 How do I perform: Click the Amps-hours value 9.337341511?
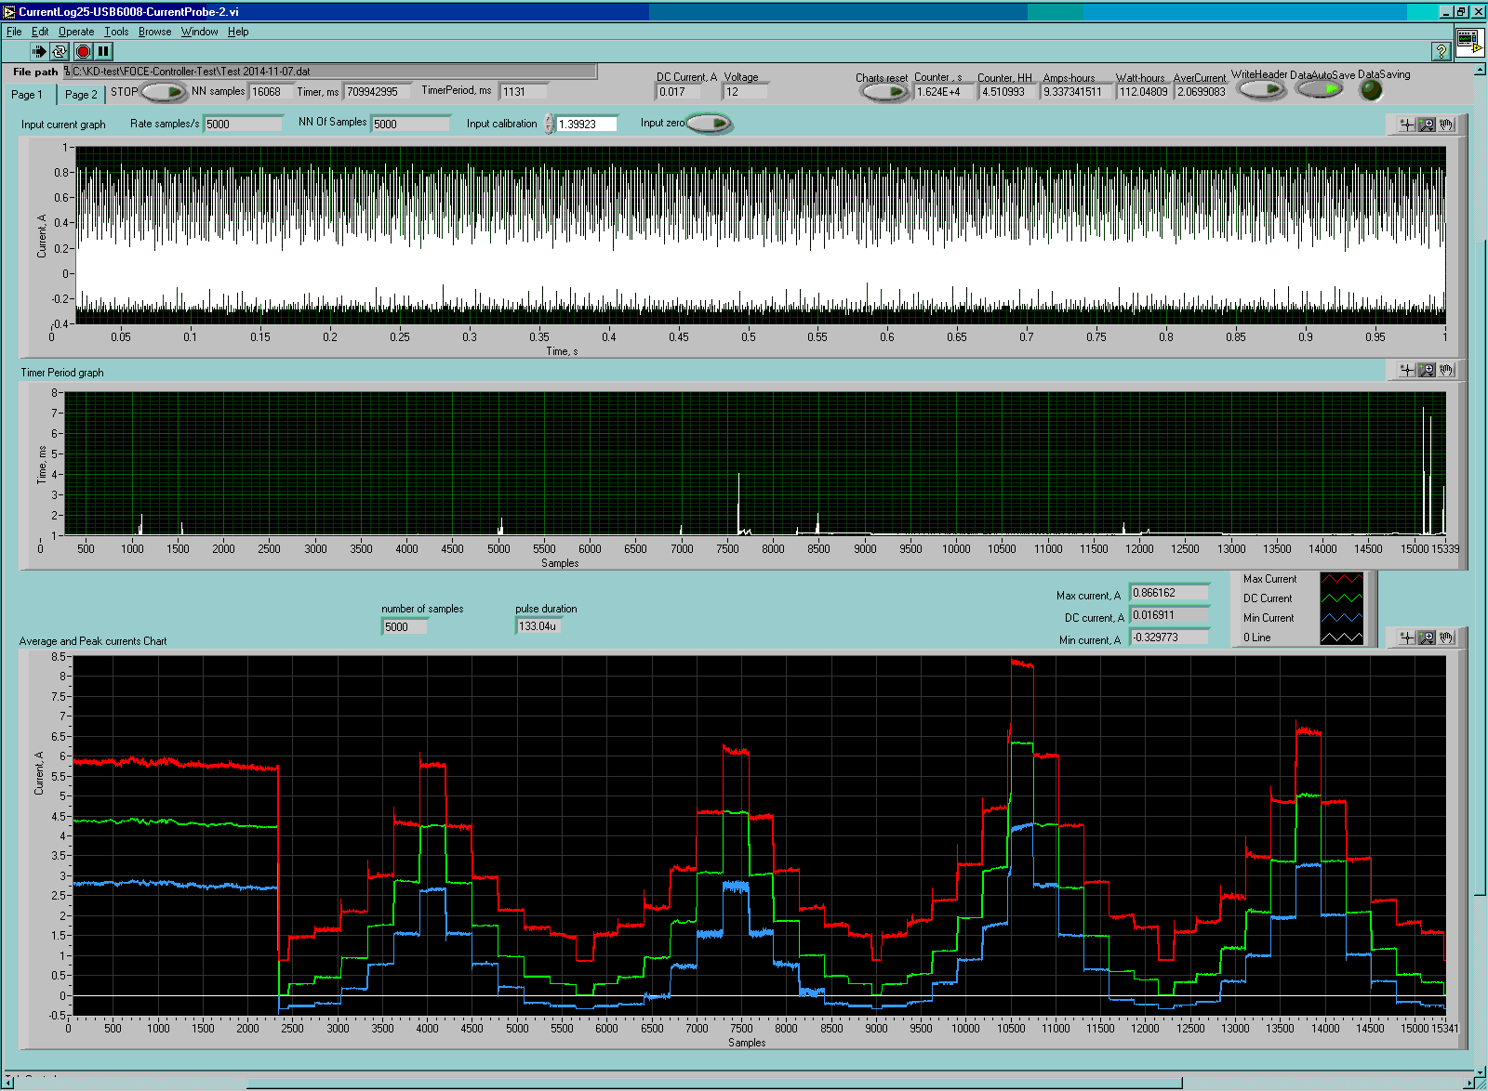1076,91
